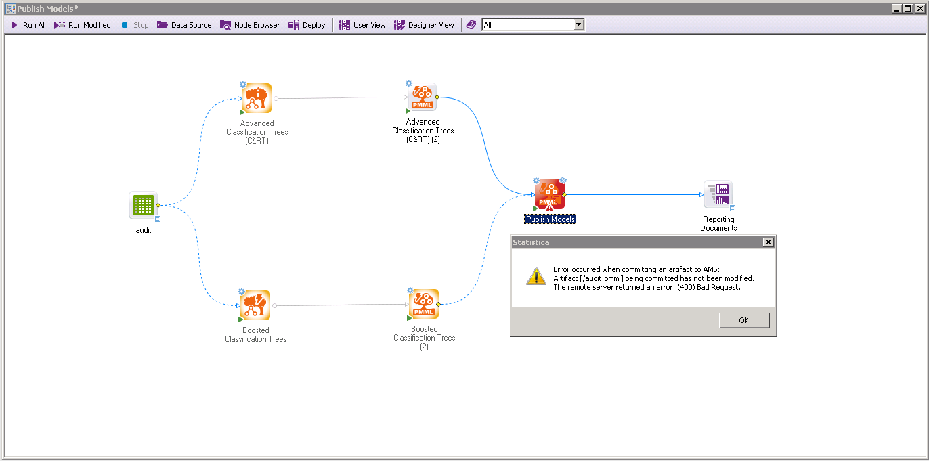929x461 pixels.
Task: Open settings gear on Boosted Classification Trees node
Action: coord(242,292)
